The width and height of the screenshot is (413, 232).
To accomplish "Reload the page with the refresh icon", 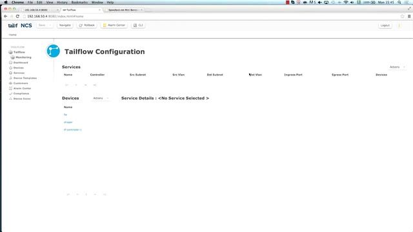I will pyautogui.click(x=17, y=16).
